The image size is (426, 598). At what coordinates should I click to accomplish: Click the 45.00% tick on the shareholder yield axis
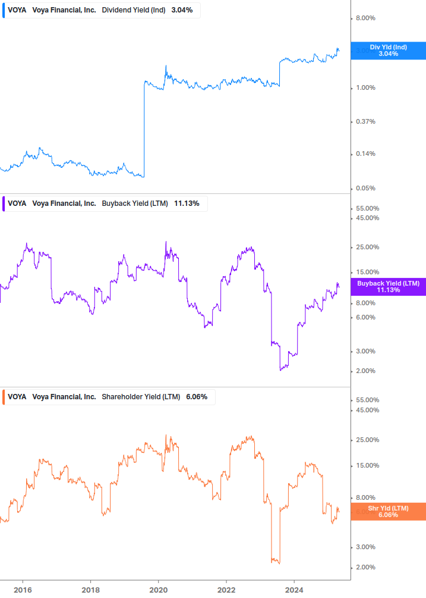tap(367, 411)
